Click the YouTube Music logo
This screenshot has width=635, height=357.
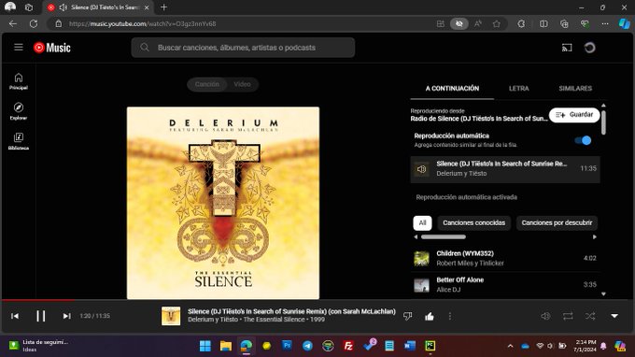tap(52, 48)
